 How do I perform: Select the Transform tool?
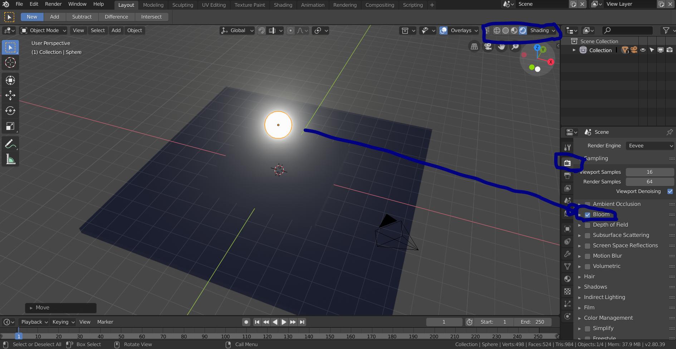pos(10,80)
